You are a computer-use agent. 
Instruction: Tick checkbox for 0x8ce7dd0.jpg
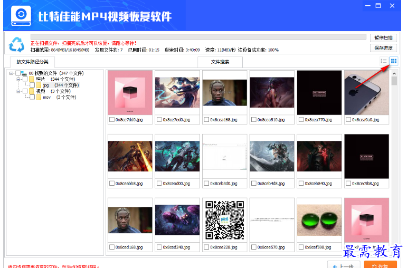pos(112,120)
